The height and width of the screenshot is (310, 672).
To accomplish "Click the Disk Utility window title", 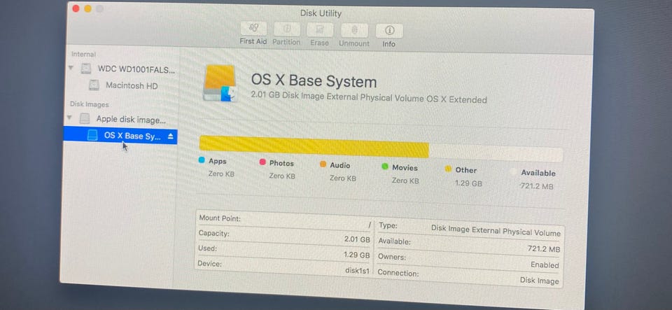I will click(x=321, y=13).
